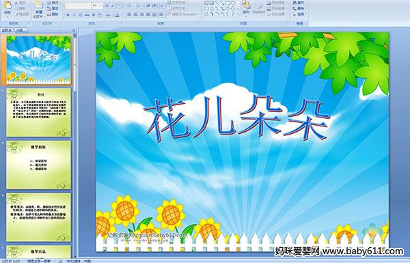Insert a New Slide
Viewport: 410px width, 263px height.
pyautogui.click(x=39, y=10)
